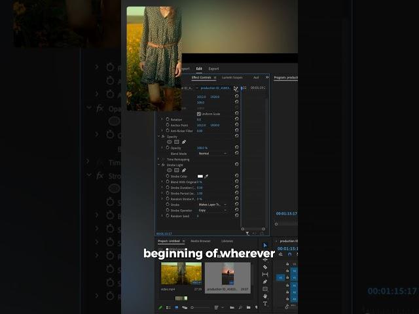Click the Strobe Light rectangle mask icon

(x=177, y=170)
